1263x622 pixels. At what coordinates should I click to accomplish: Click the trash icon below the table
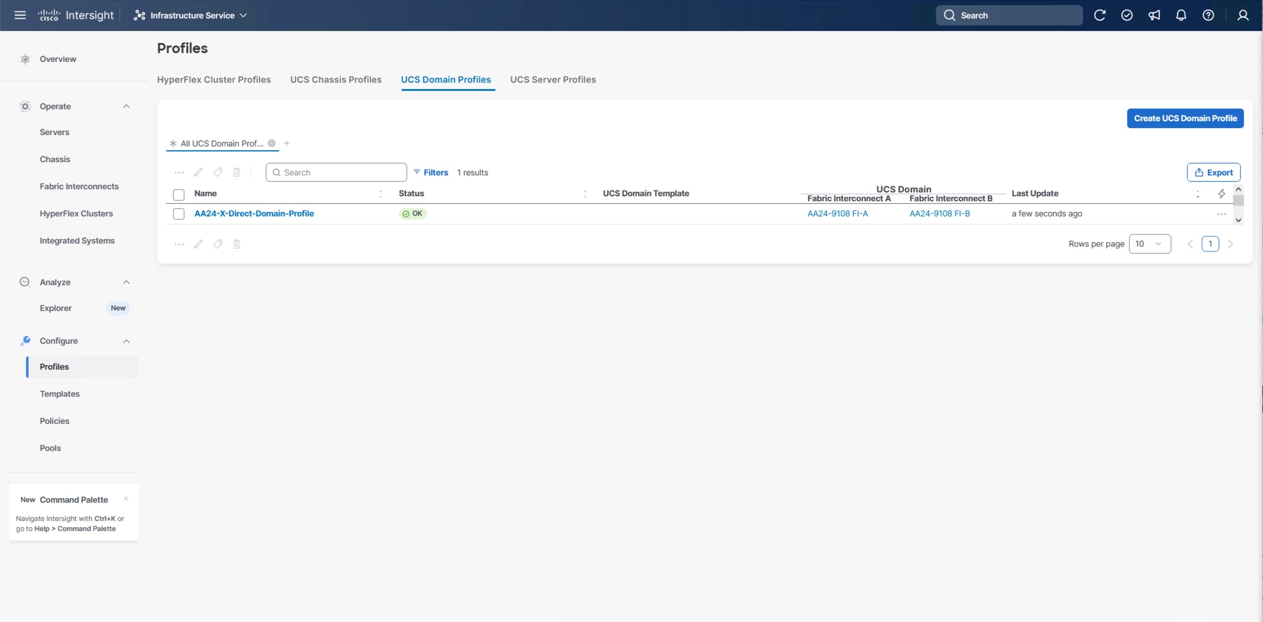pos(237,244)
